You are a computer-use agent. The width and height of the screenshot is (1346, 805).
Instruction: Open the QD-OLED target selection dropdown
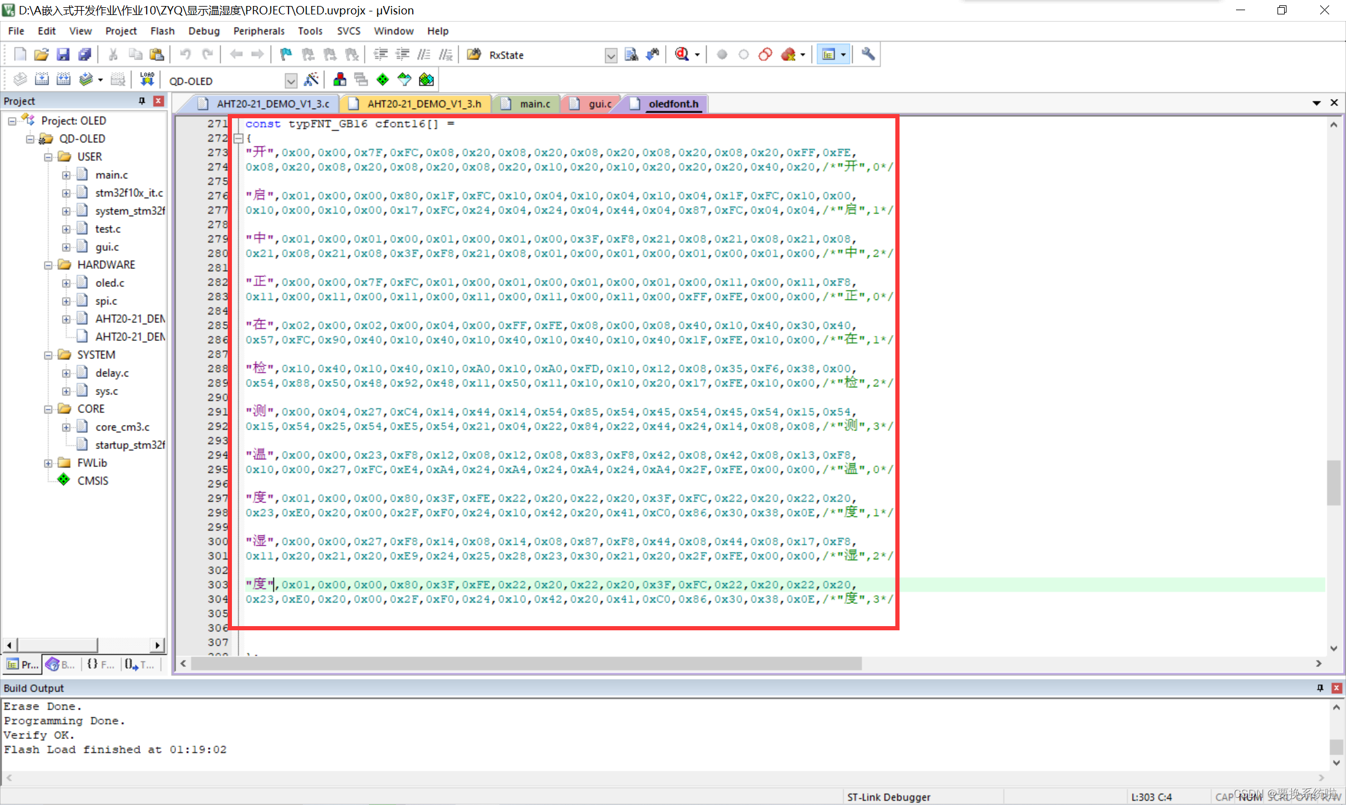tap(291, 81)
